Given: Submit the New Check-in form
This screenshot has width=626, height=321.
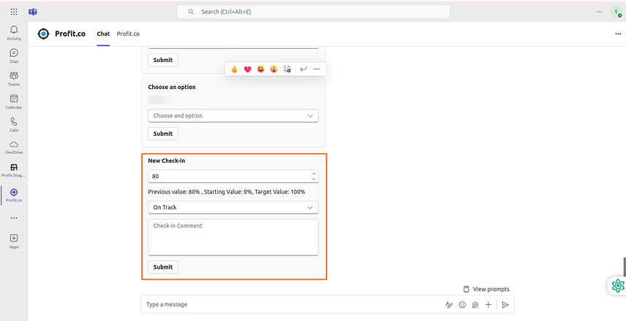Looking at the screenshot, I should pos(163,267).
